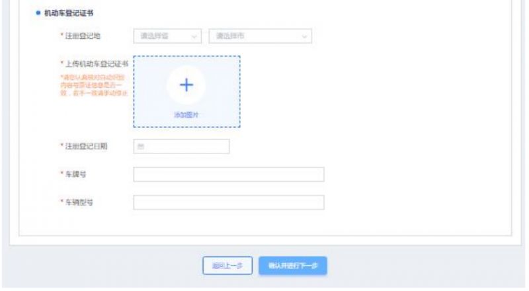This screenshot has height=291, width=529.
Task: Select the 注册登记日期 date picker field
Action: (181, 146)
